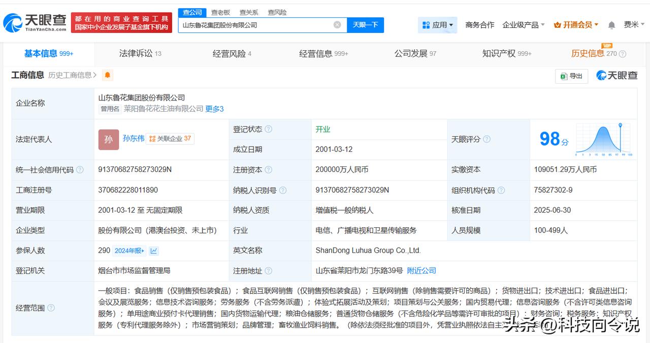Screen dimensions: 650x343
Task: Click the 109051.29万人民币 paid-in capital value
Action: (566, 170)
